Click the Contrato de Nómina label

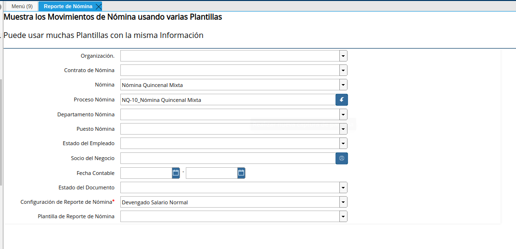click(90, 70)
